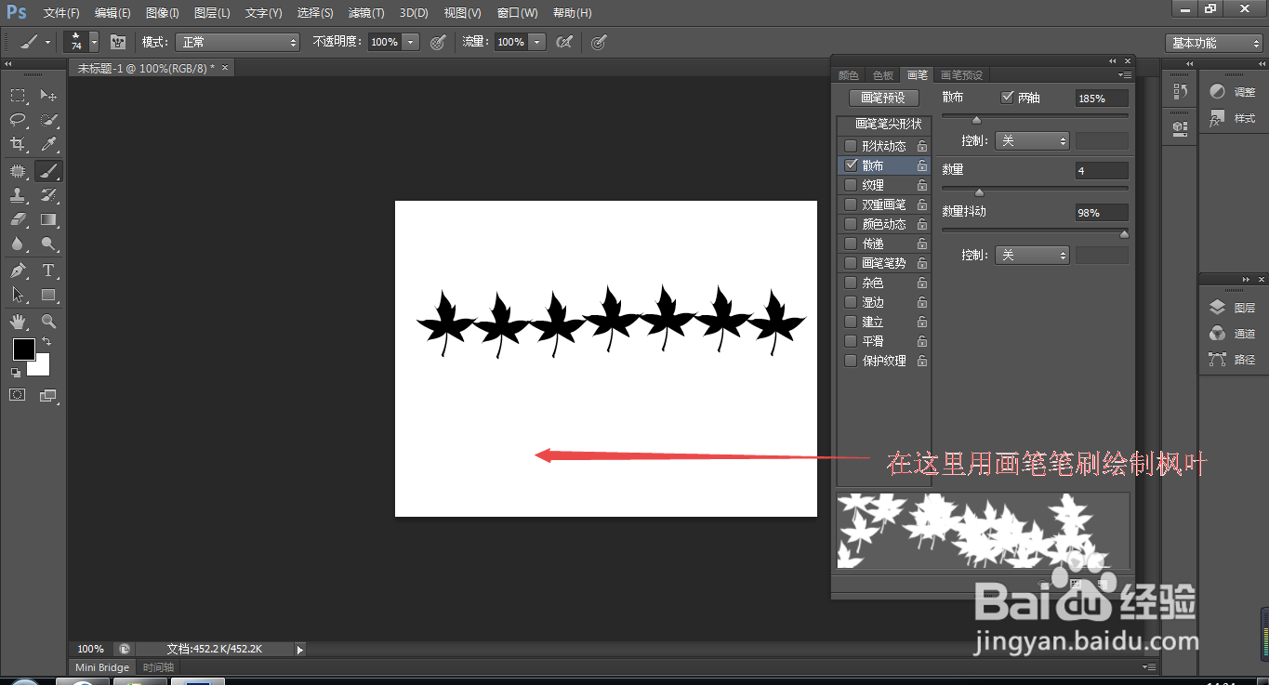Enable the 颜色动态 checkbox

[x=851, y=224]
